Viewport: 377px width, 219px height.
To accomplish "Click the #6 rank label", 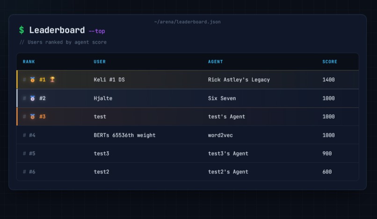I will point(32,172).
